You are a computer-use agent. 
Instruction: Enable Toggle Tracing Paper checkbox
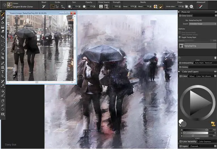click(180, 37)
